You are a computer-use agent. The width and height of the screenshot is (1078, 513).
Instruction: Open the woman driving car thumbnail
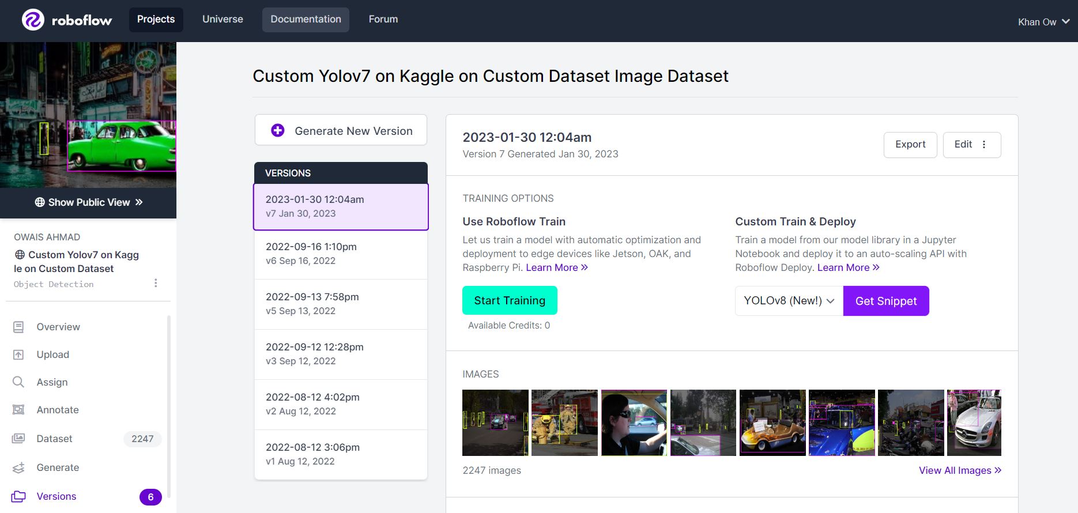click(634, 423)
